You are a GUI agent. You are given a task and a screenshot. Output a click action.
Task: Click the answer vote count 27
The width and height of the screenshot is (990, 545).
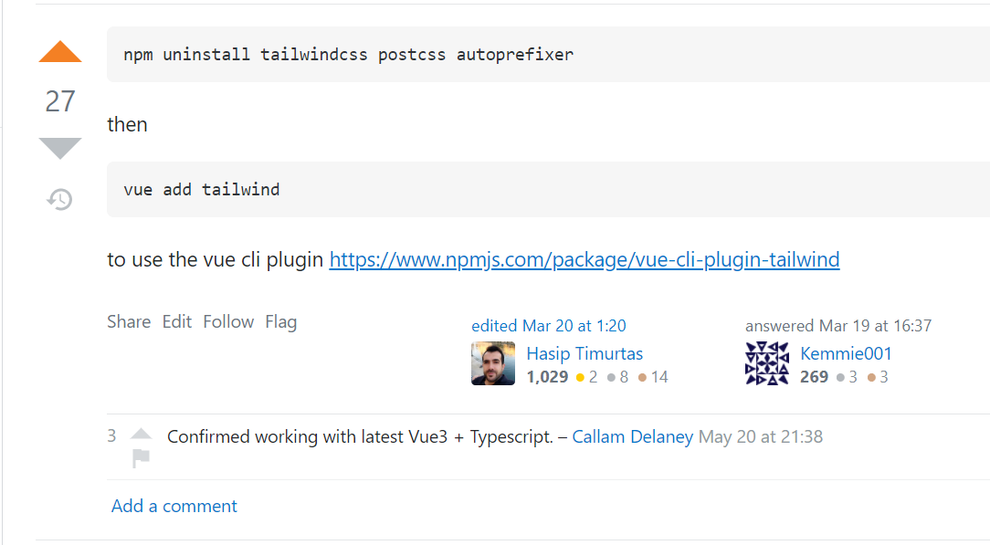coord(59,101)
